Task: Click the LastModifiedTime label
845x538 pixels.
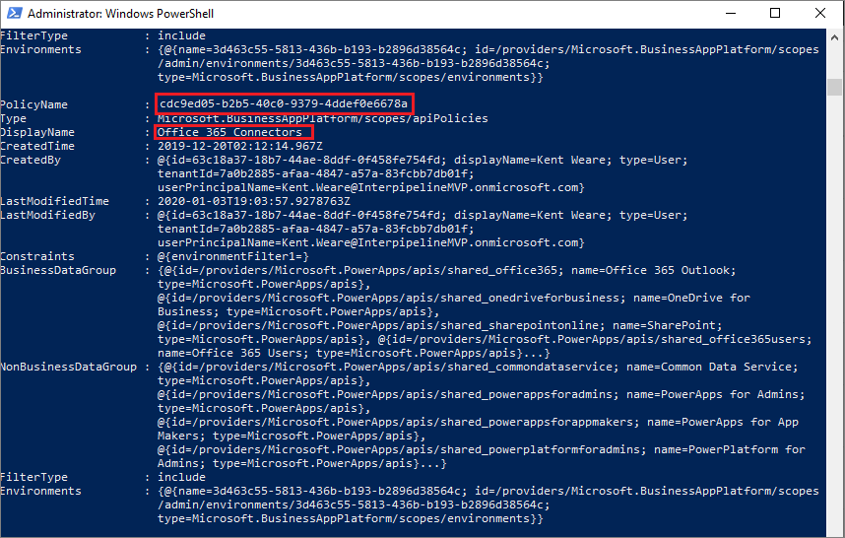Action: 54,201
